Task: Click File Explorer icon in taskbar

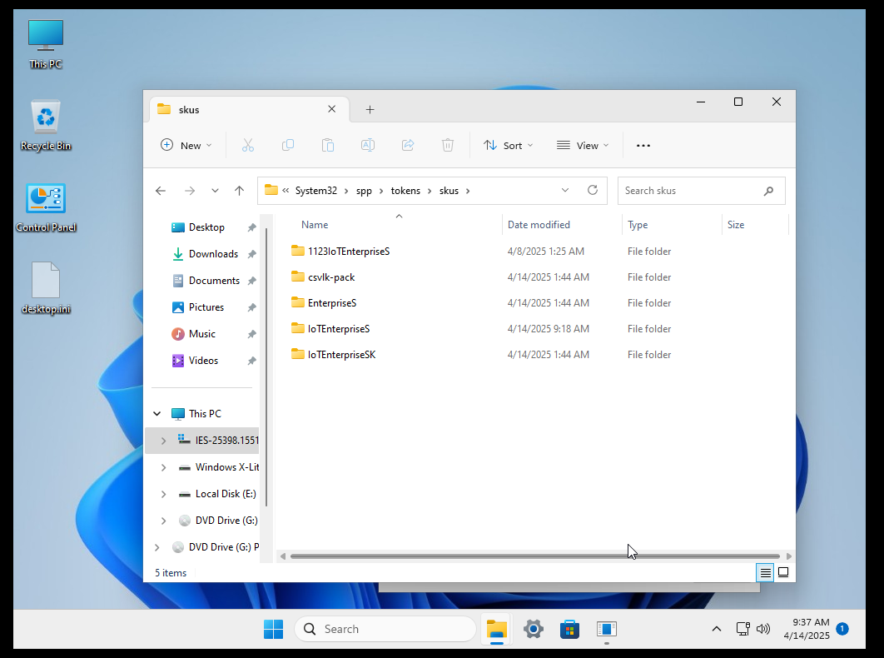Action: pos(497,629)
